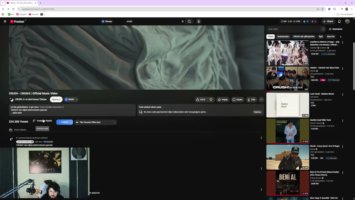Bookmark this page with the star icon

(x=322, y=9)
